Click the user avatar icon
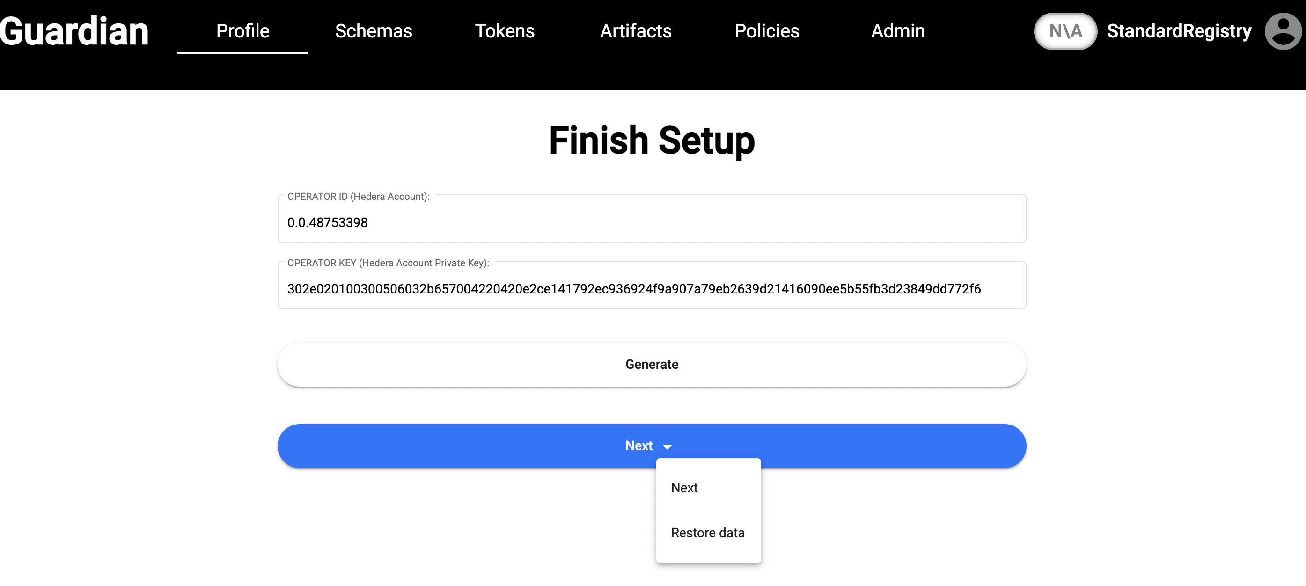This screenshot has height=586, width=1306. pyautogui.click(x=1282, y=31)
